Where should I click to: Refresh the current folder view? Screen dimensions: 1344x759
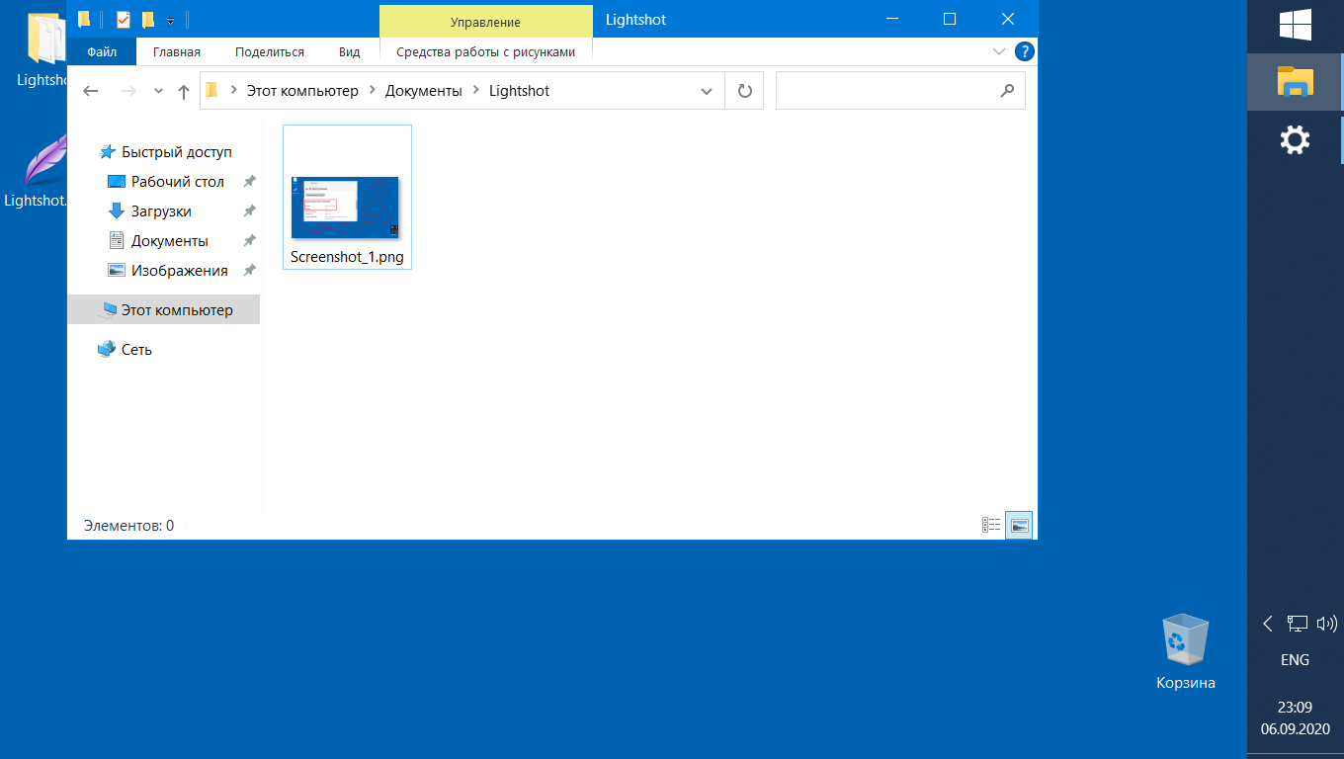pyautogui.click(x=745, y=91)
